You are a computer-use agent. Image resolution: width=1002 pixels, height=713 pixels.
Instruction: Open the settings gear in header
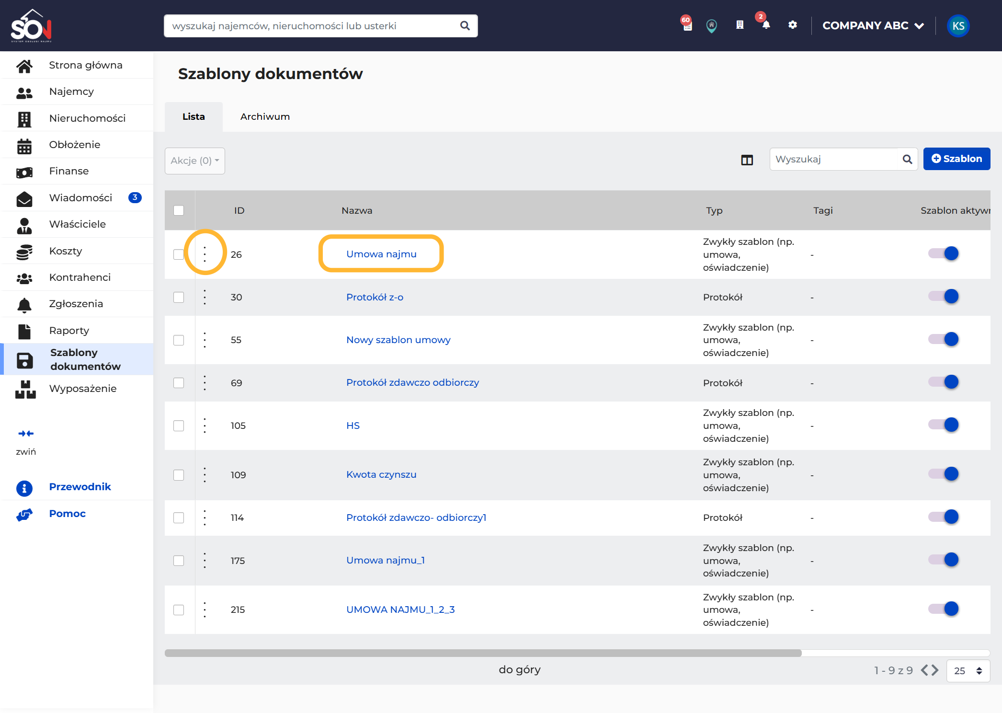(x=793, y=25)
